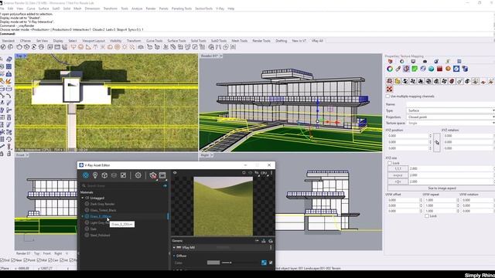
Task: Click the first UVW offset stepper
Action: pyautogui.click(x=421, y=200)
